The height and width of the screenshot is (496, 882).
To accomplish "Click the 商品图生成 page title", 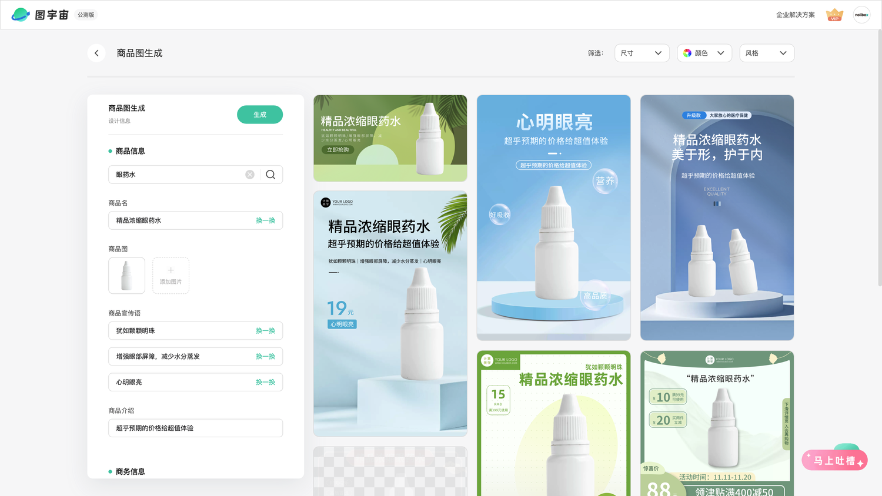I will 139,53.
